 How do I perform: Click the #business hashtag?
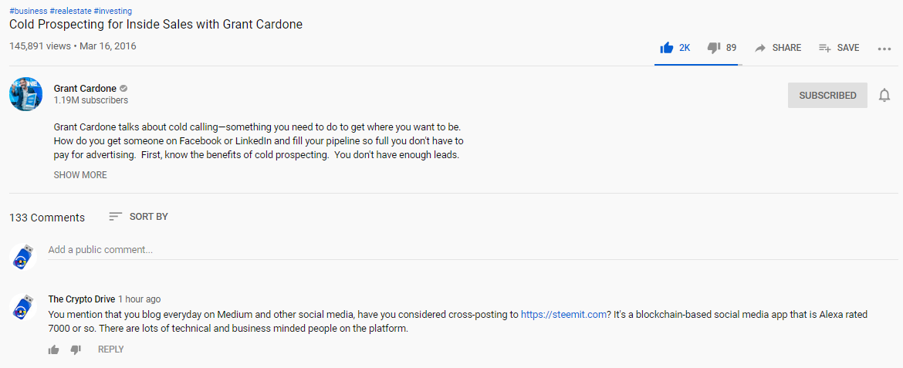(29, 11)
